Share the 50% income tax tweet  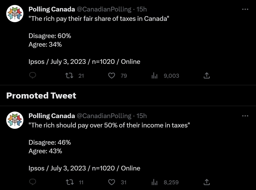(207, 182)
